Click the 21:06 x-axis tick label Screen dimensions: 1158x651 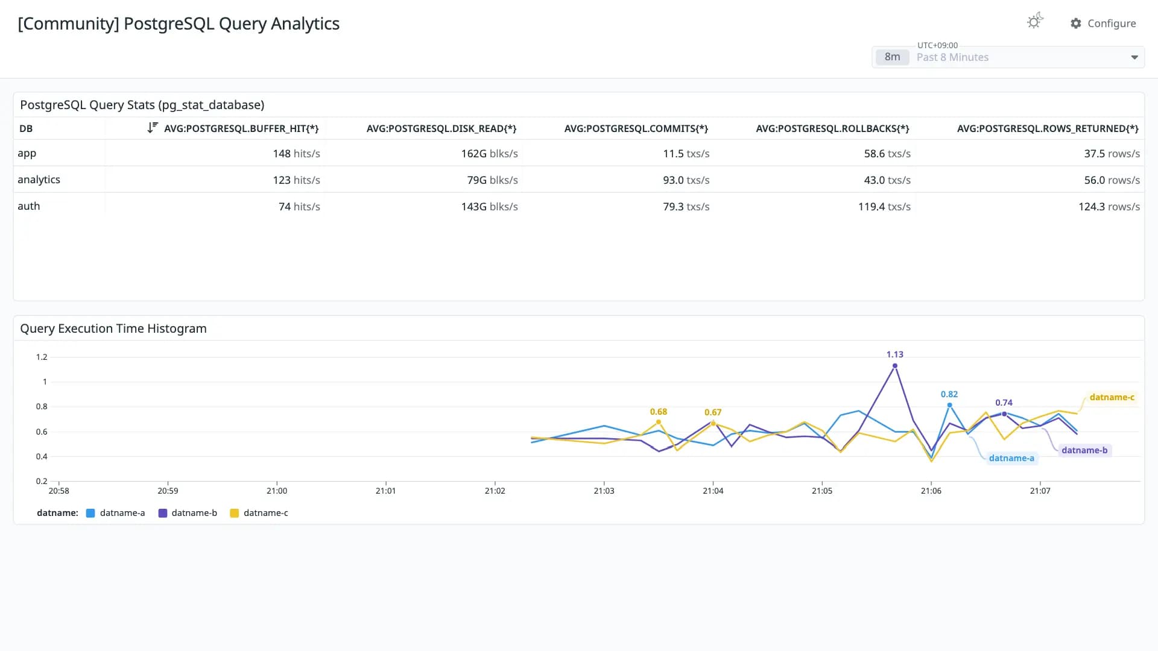point(931,491)
